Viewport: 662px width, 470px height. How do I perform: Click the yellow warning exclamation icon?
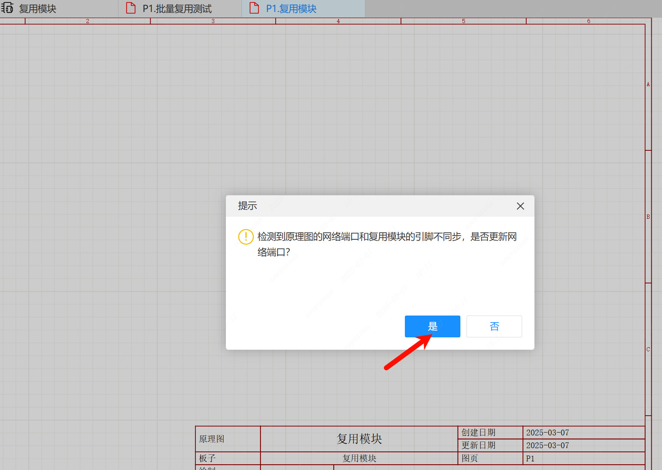click(x=246, y=237)
